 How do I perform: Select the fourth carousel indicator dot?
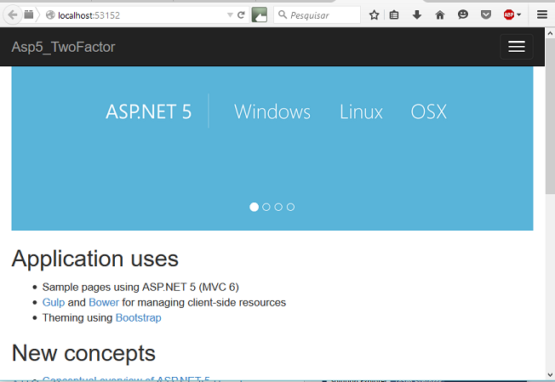click(290, 207)
